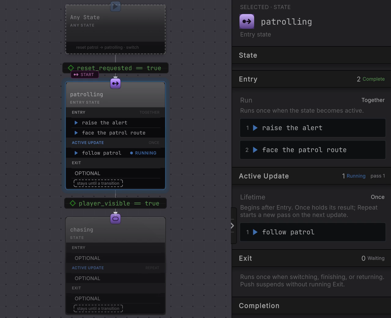Select the Any State node title

[85, 17]
